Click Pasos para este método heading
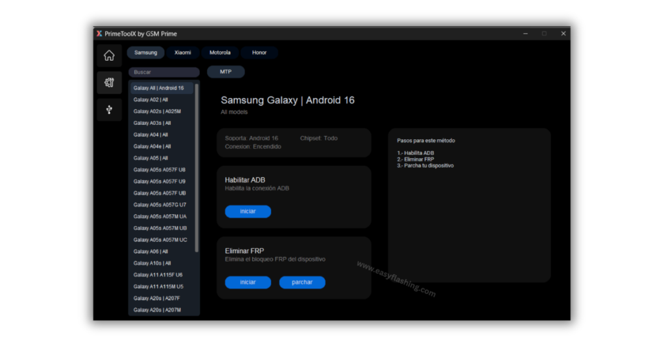 click(x=426, y=140)
